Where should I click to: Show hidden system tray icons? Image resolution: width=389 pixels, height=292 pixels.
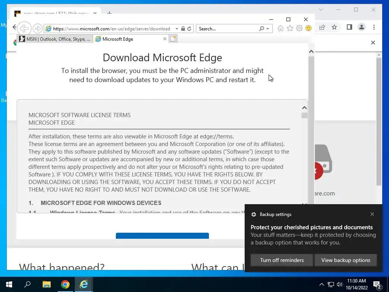click(321, 284)
